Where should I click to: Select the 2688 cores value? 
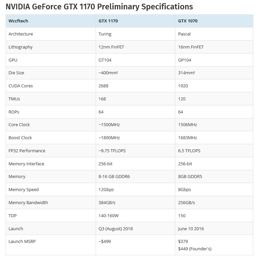click(x=103, y=86)
